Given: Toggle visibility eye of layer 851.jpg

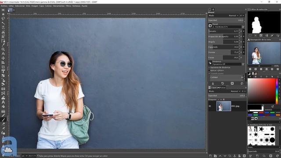Looking at the screenshot, I should pyautogui.click(x=210, y=106).
